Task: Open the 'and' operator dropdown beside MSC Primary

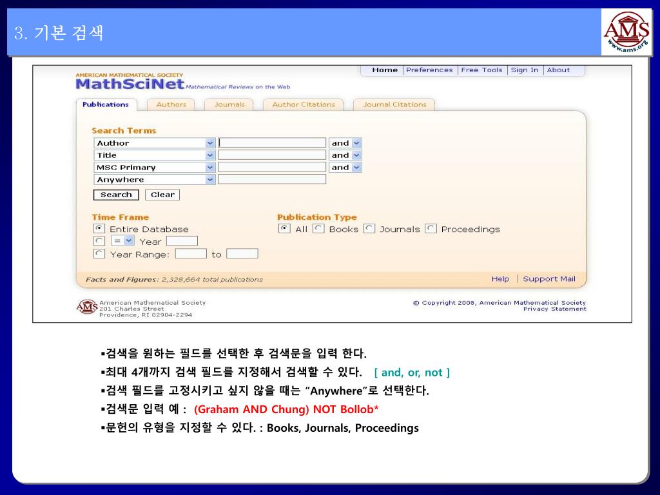Action: pos(345,168)
